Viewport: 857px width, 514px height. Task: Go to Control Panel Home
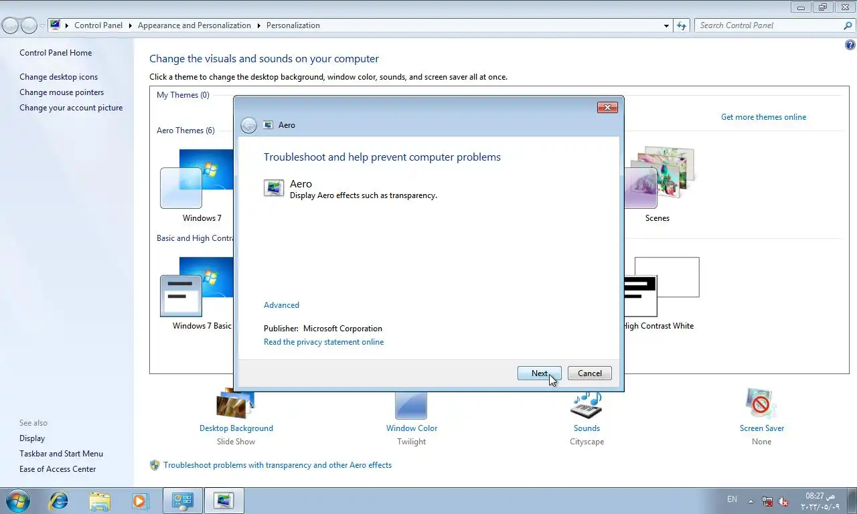pos(56,53)
